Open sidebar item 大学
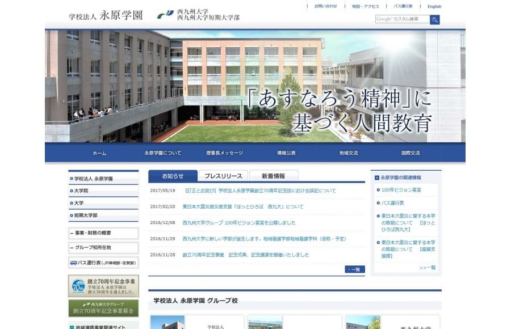This screenshot has height=329, width=511. point(103,203)
